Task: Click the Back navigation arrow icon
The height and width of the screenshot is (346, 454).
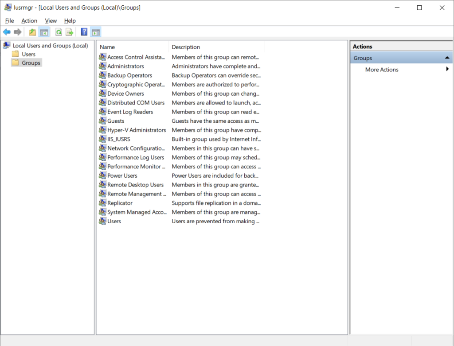Action: (x=7, y=31)
